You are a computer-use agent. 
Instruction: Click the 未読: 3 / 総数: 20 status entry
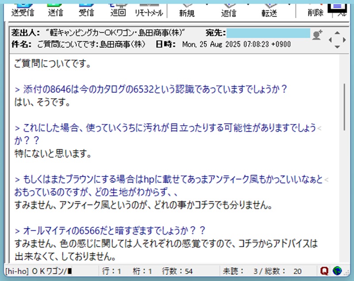click(x=262, y=271)
